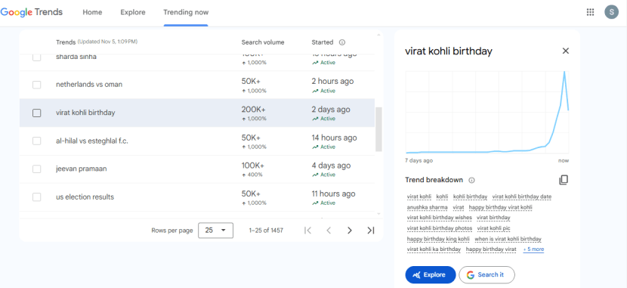
Task: Go to the first page of results
Action: coord(307,231)
